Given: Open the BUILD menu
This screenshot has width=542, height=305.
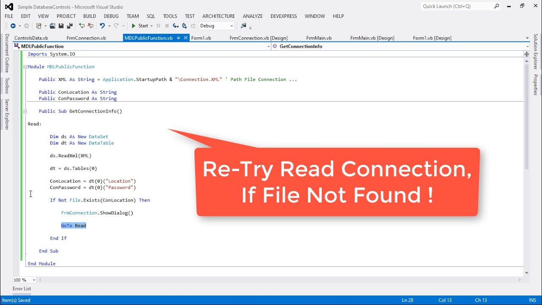Looking at the screenshot, I should click(x=90, y=16).
